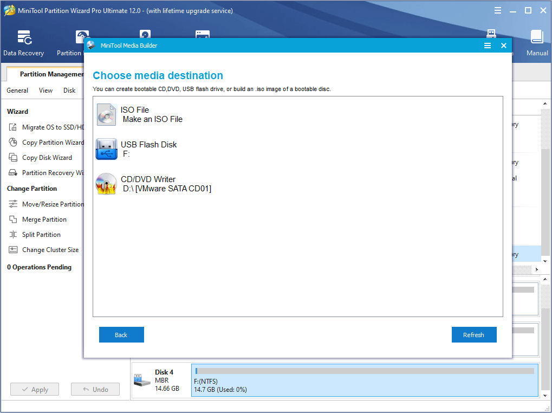
Task: Click the Split Partition icon
Action: 13,234
